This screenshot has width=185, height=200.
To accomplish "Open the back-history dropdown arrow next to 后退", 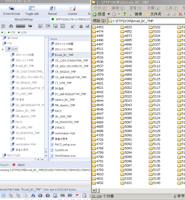I will (109, 14).
